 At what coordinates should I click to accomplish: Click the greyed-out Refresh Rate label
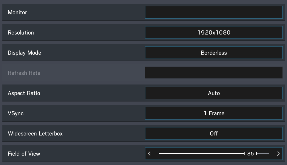[x=24, y=73]
